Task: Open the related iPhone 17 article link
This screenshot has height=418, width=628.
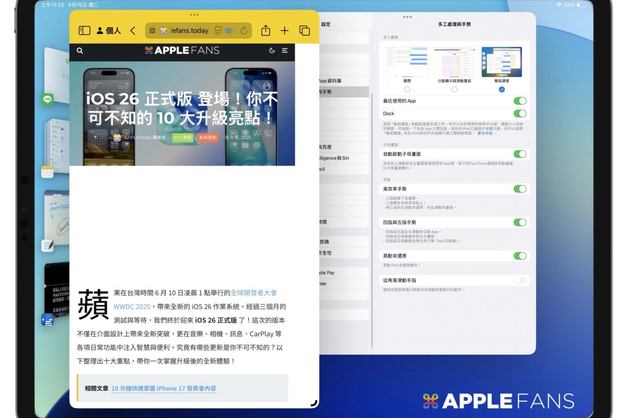Action: pyautogui.click(x=164, y=389)
